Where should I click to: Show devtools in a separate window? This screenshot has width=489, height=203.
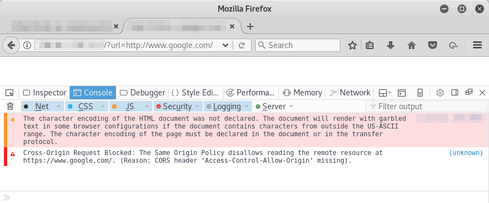click(x=469, y=92)
